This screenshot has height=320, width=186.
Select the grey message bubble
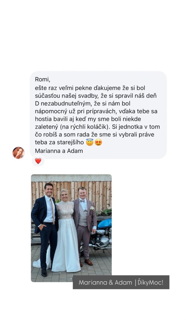[x=98, y=115]
